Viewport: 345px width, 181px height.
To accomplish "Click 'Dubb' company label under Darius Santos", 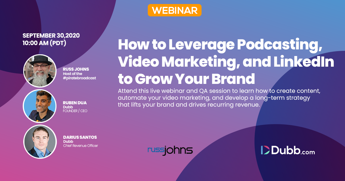I will point(68,142).
